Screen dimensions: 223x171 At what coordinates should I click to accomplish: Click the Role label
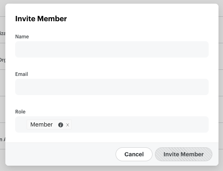pos(20,112)
